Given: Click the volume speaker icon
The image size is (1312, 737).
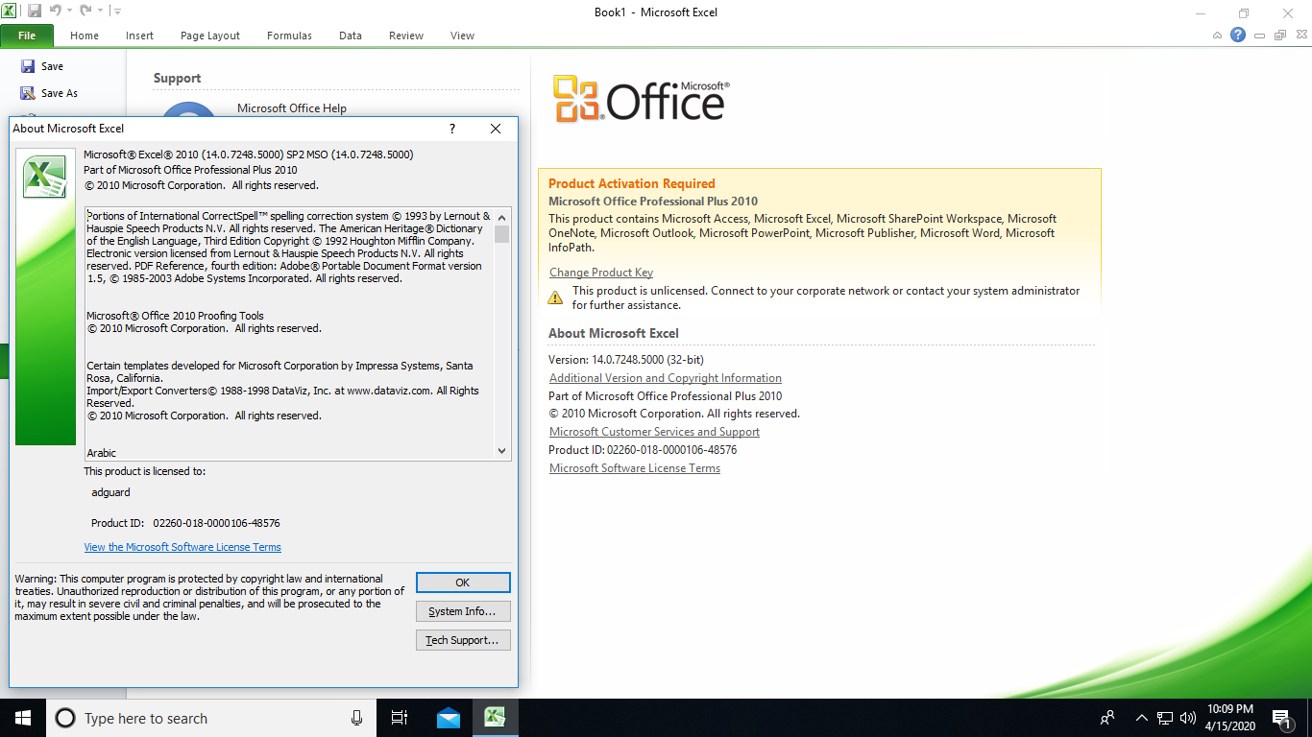Looking at the screenshot, I should (1188, 718).
